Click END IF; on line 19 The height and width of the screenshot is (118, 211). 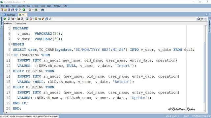click(x=20, y=103)
